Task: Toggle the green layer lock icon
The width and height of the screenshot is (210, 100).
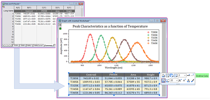Action: [x=60, y=28]
